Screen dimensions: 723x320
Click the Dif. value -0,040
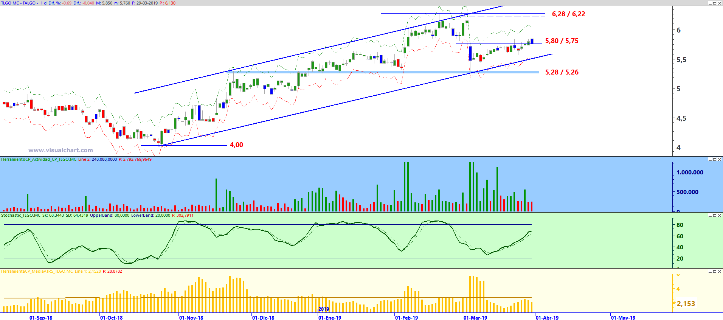coord(88,3)
